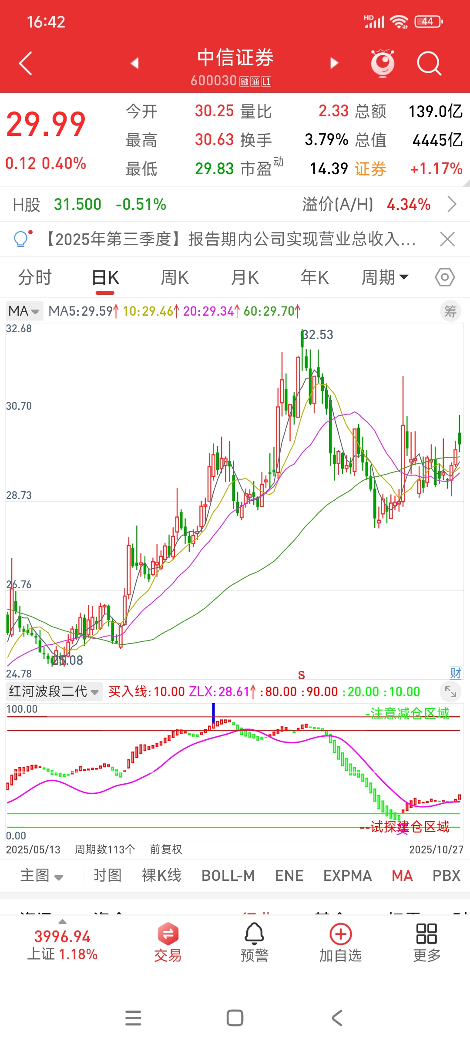Screen dimensions: 470x1045
Task: Tap the ZLX:28.61 indicator value
Action: pyautogui.click(x=222, y=691)
